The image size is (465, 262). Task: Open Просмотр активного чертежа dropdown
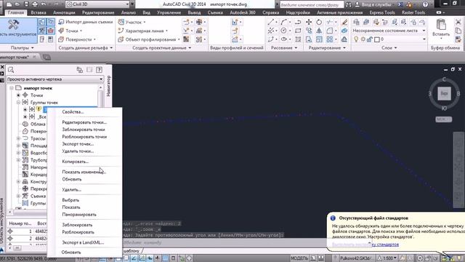click(55, 79)
